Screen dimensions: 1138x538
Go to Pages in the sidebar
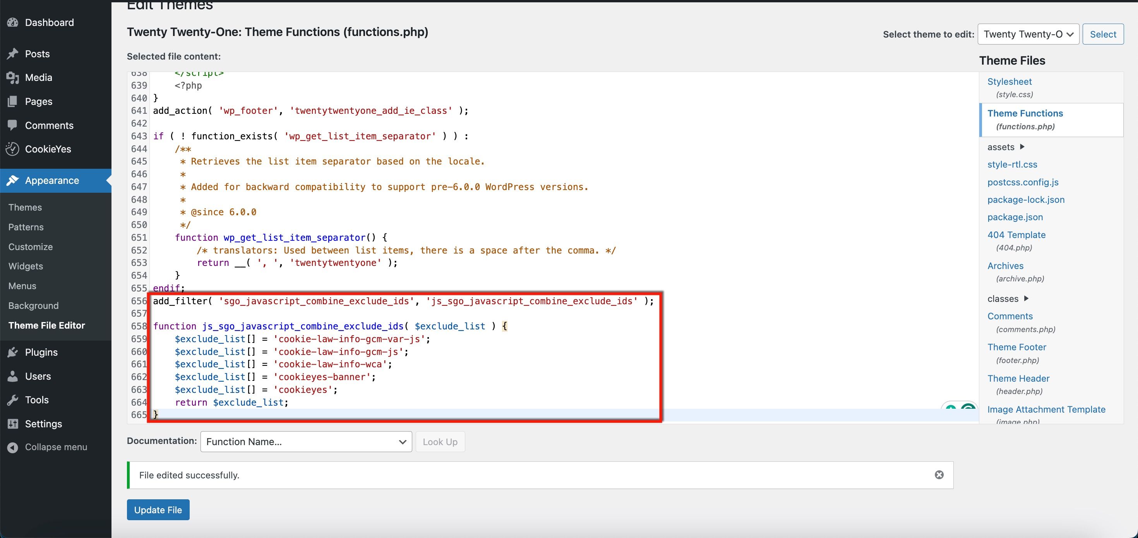pyautogui.click(x=39, y=101)
